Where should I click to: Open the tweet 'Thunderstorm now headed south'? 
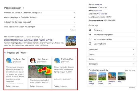[x=39, y=81]
